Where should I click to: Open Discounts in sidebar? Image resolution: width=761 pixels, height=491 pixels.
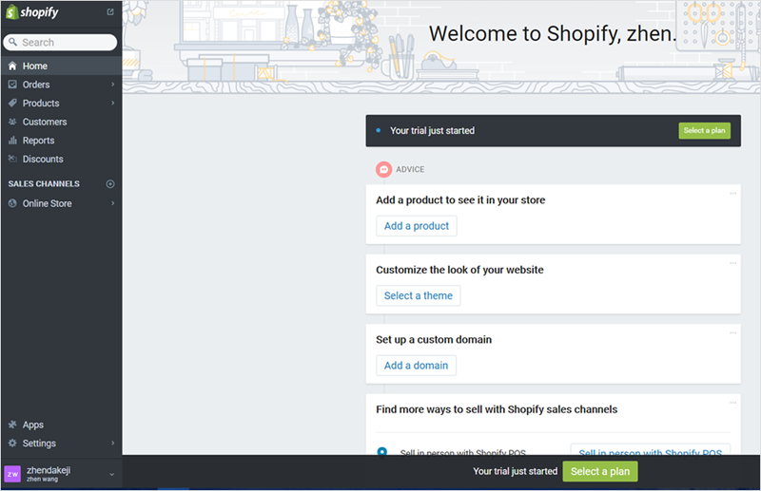61,159
